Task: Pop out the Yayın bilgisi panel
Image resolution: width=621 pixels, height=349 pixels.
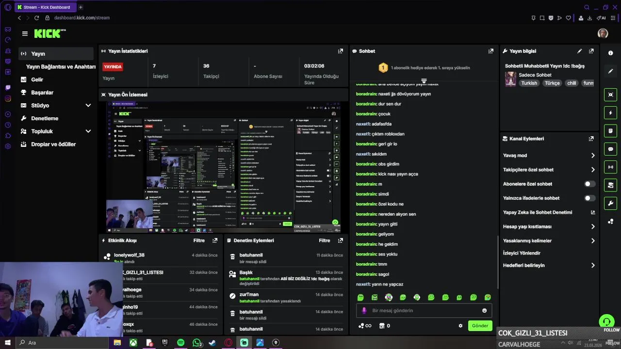Action: coord(591,51)
